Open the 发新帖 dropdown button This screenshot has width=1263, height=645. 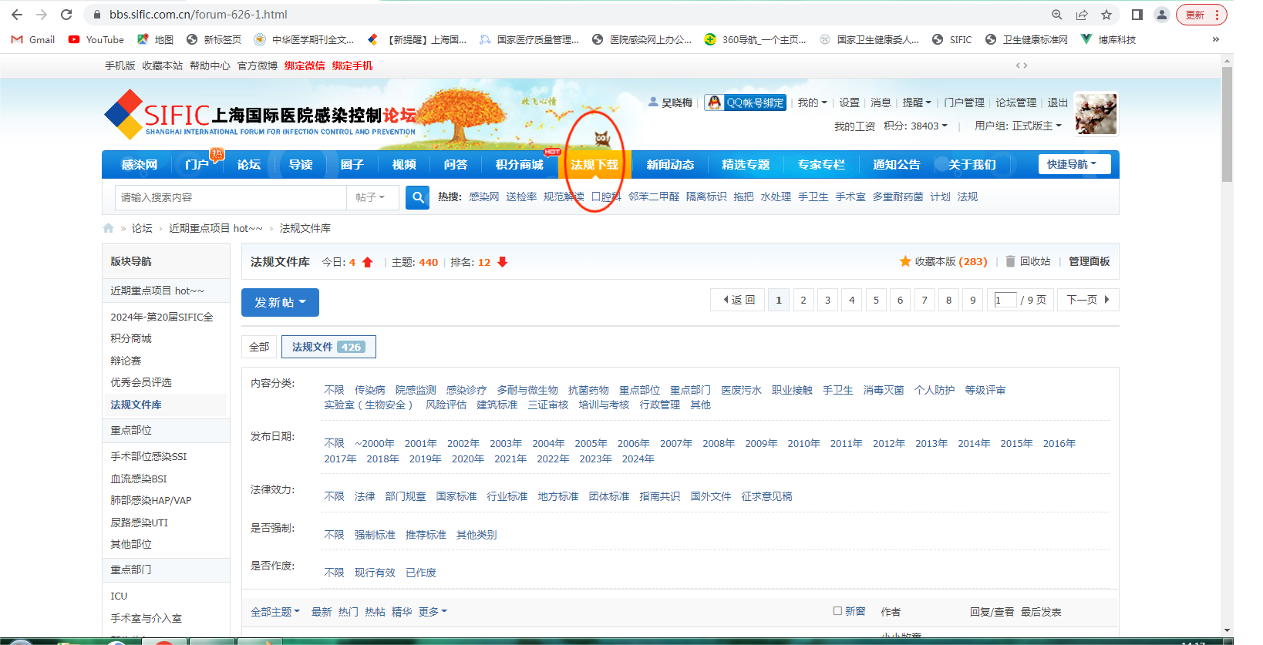(x=280, y=302)
